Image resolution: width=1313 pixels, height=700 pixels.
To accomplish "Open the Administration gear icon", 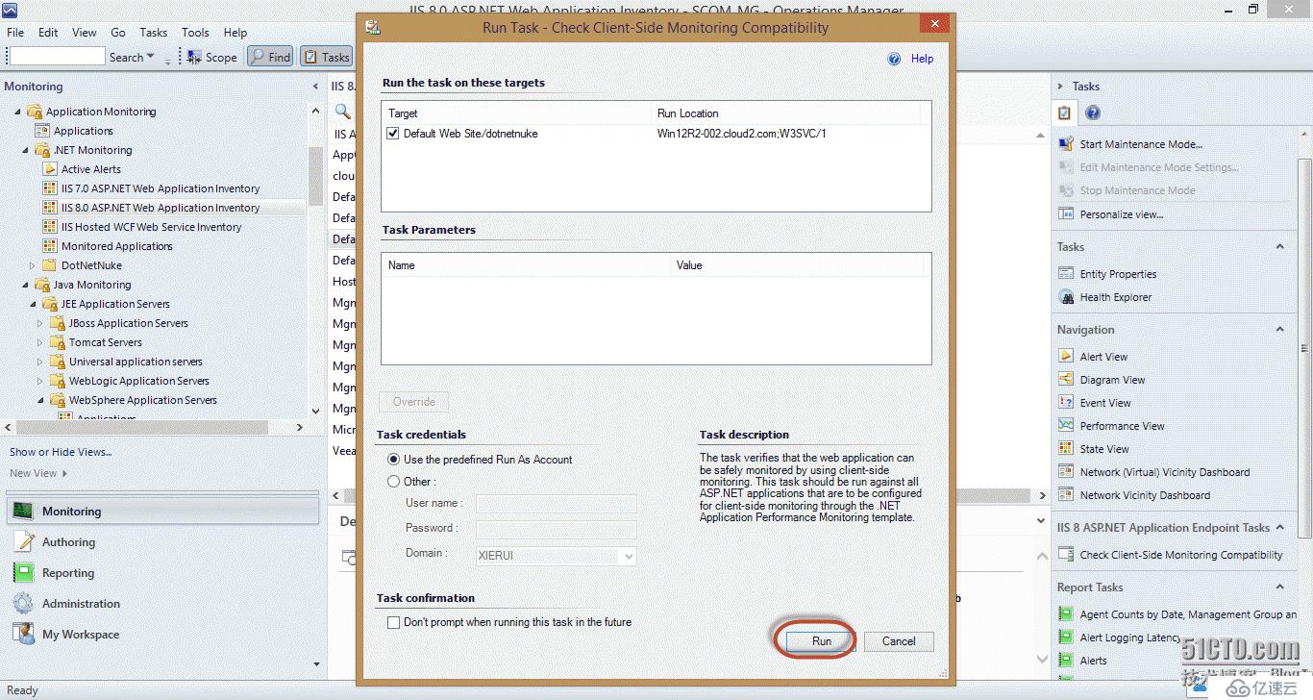I will pos(23,604).
